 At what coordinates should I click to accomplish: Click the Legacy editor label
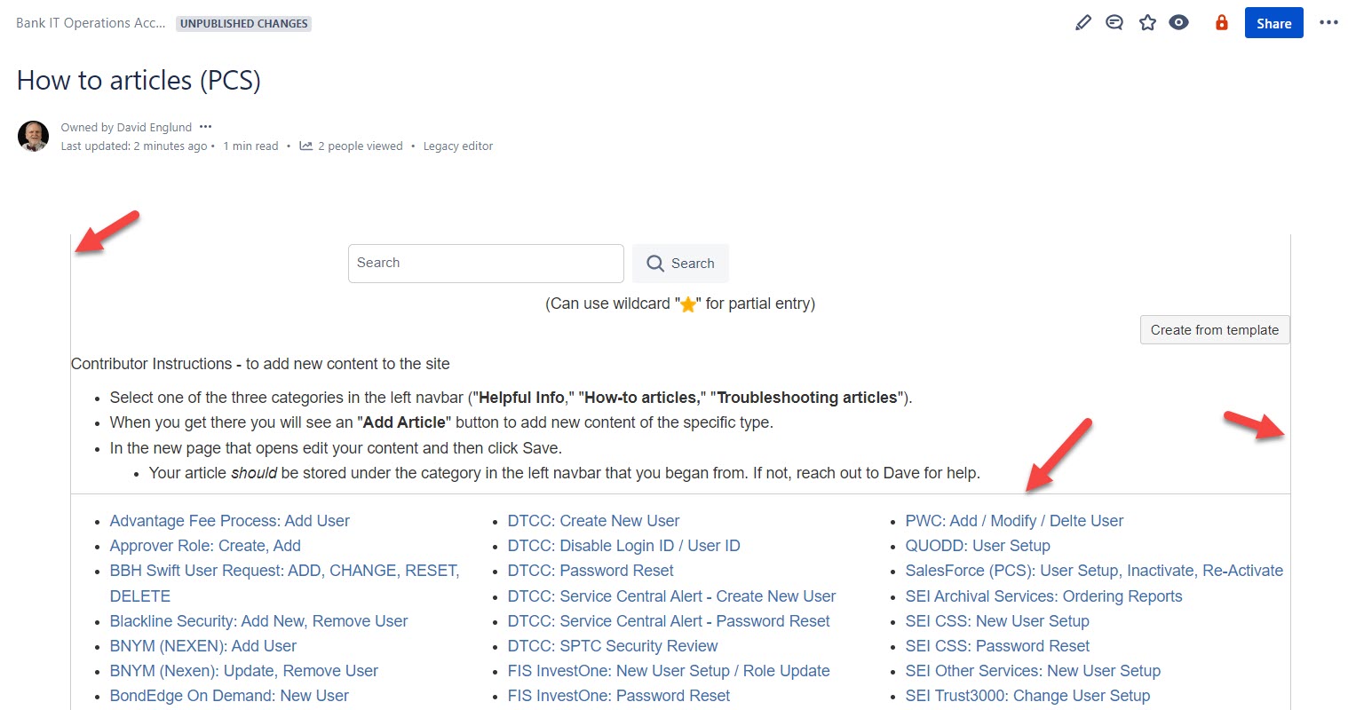(458, 146)
